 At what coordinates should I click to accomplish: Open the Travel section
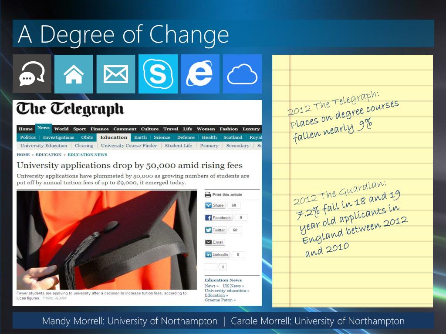pos(171,129)
